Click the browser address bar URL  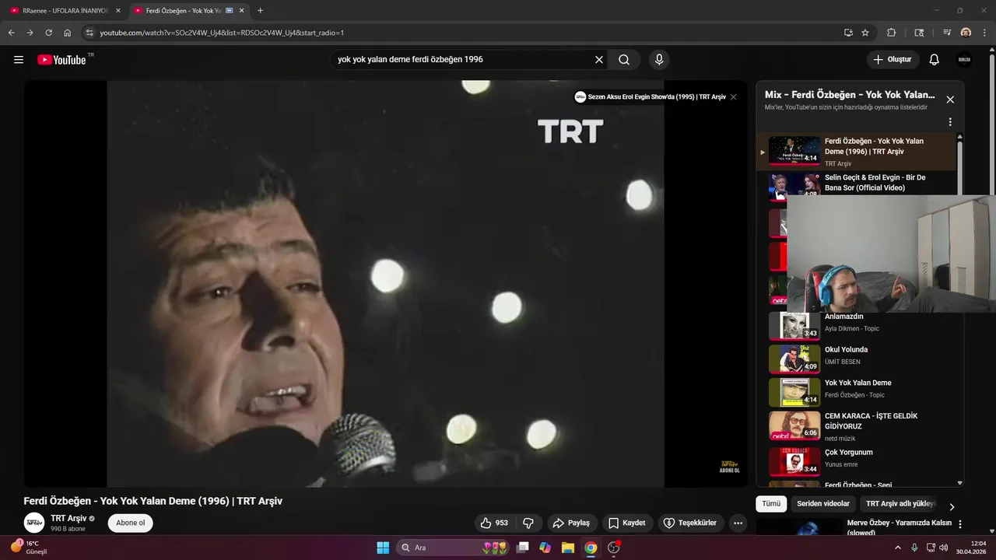222,33
